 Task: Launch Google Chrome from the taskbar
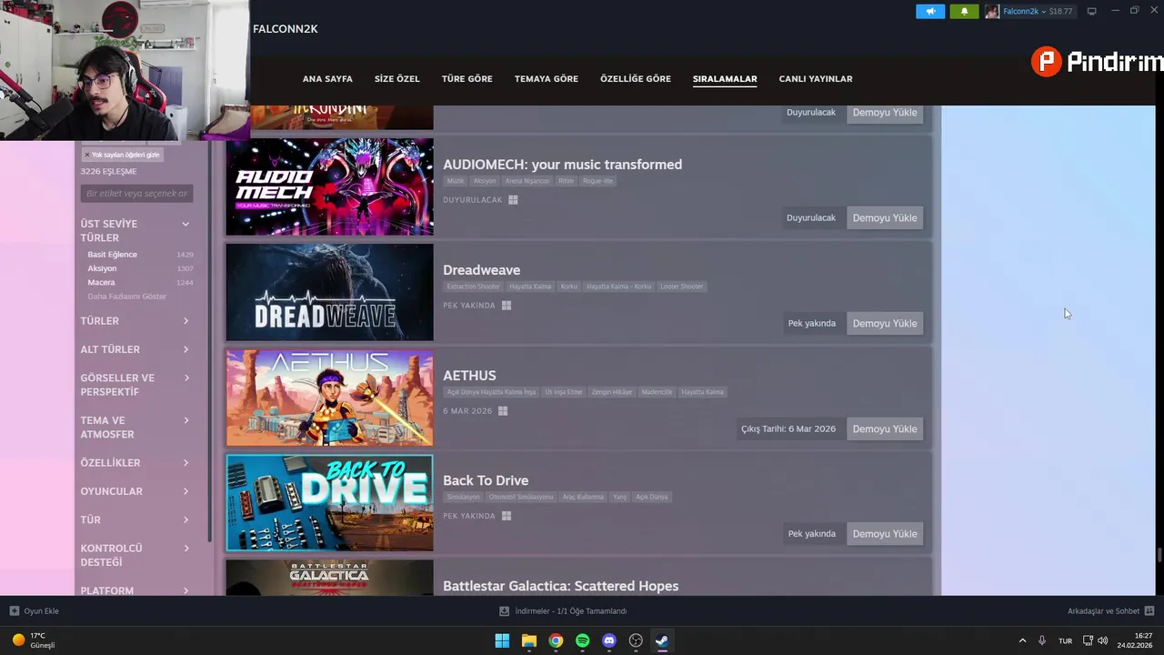pyautogui.click(x=556, y=640)
